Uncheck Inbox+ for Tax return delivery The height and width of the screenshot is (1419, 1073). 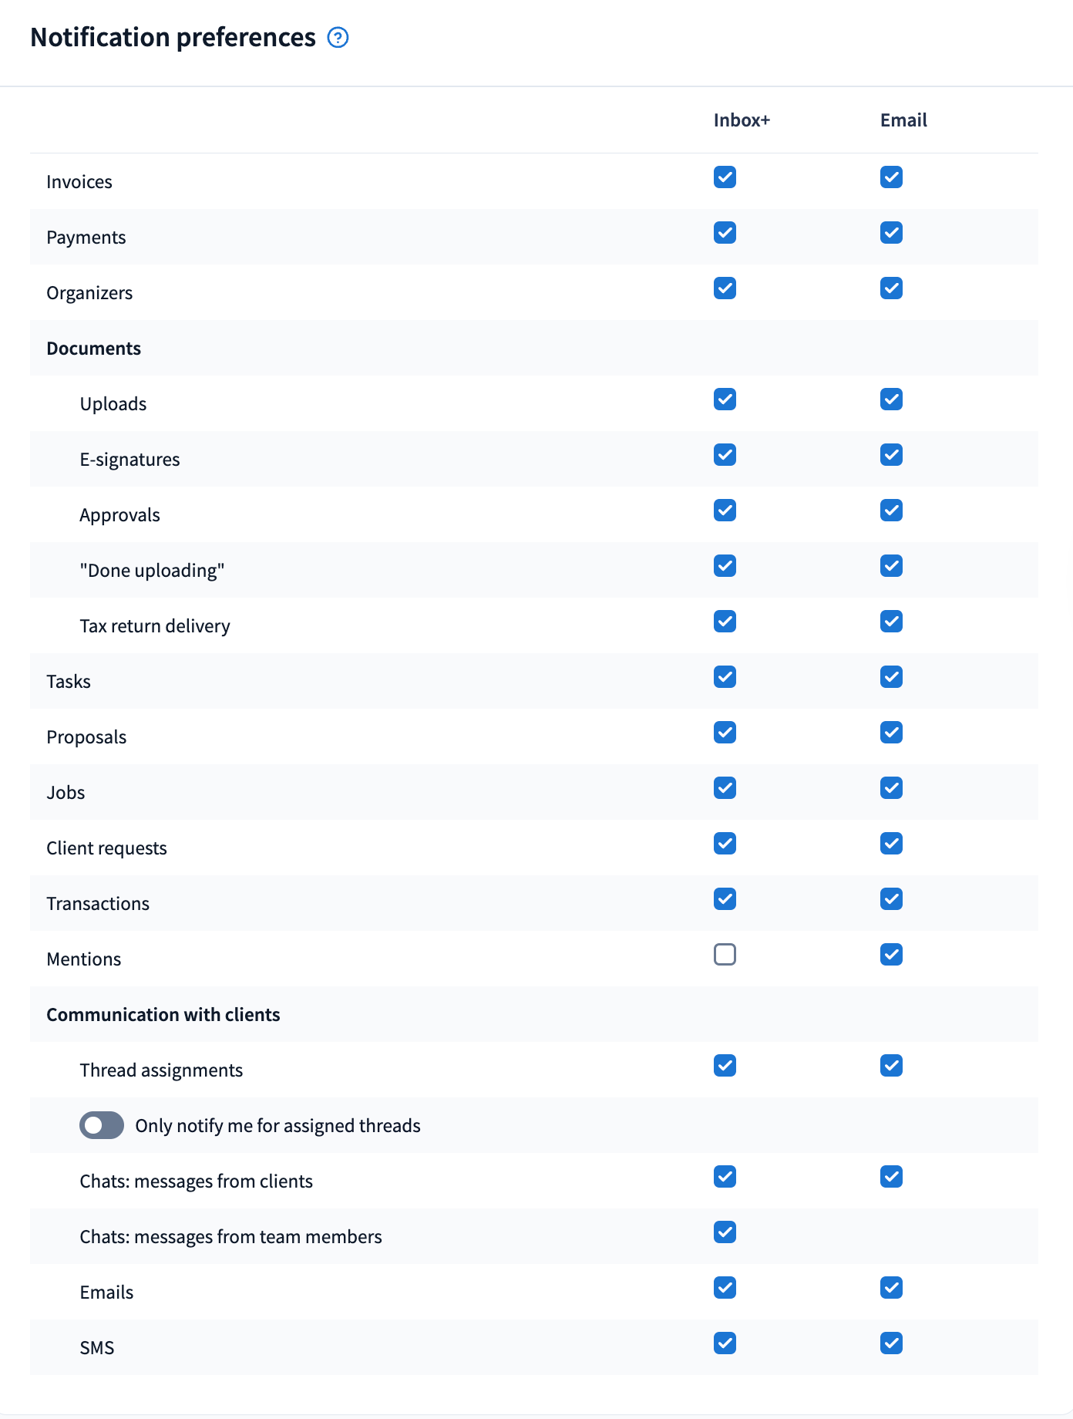point(725,622)
